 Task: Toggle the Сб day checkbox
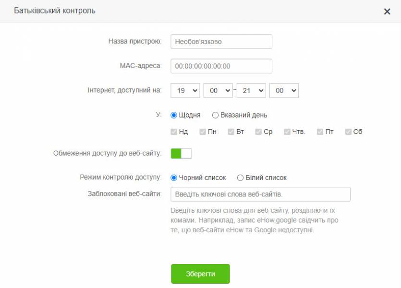pyautogui.click(x=348, y=132)
